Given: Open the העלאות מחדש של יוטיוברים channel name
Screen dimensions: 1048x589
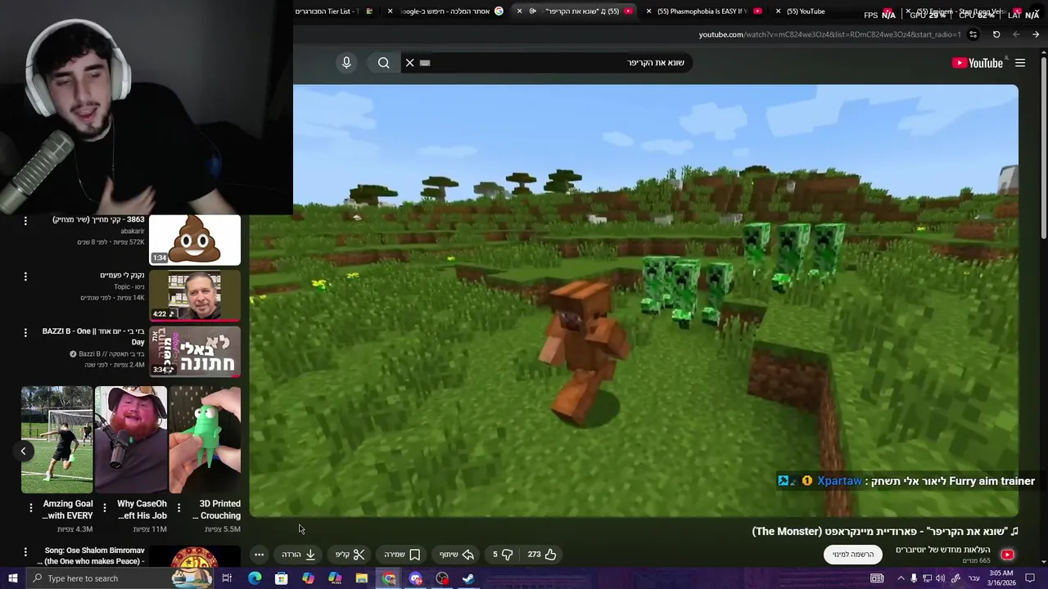Looking at the screenshot, I should [x=943, y=550].
